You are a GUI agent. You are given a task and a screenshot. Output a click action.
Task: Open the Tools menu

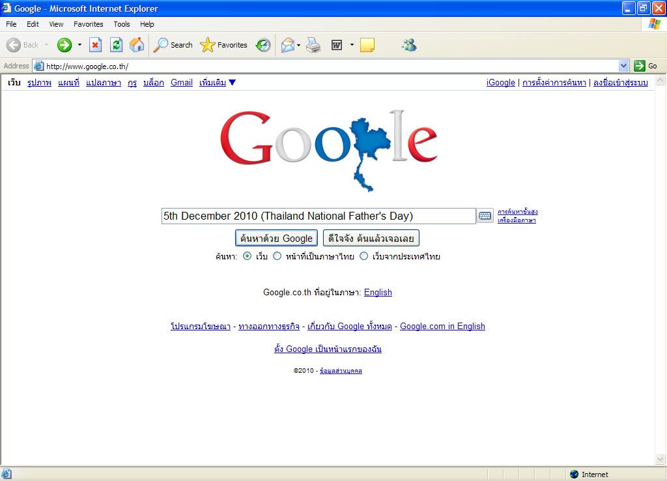pos(122,24)
